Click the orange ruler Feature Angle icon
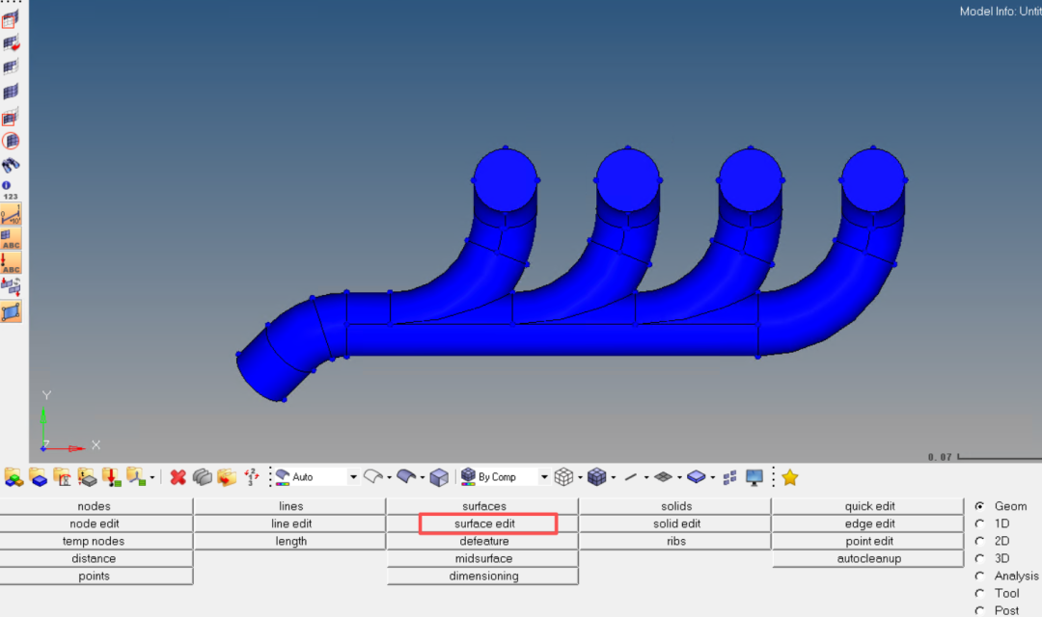Viewport: 1042px width, 617px height. click(11, 215)
